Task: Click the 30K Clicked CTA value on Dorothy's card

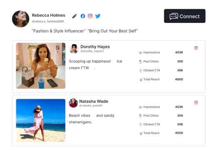Action: pyautogui.click(x=180, y=70)
